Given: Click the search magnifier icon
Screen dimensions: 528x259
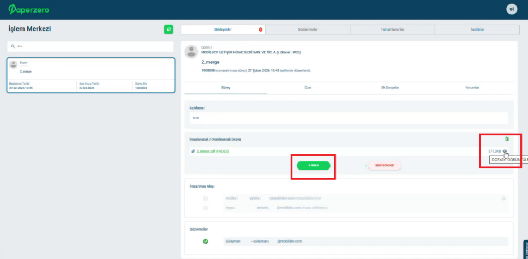Looking at the screenshot, I should tap(13, 46).
